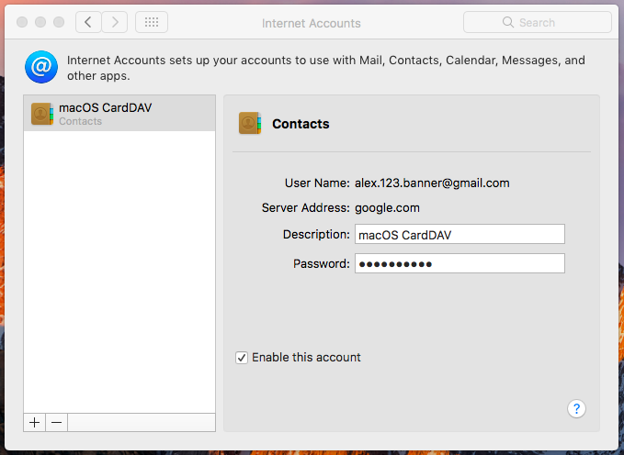Click the google.com server address text
Viewport: 624px width, 455px height.
click(387, 208)
